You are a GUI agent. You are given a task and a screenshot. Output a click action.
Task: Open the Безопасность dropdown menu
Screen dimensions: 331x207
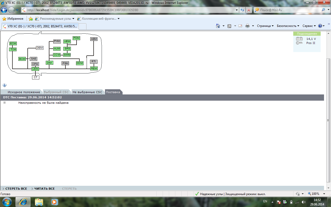[x=288, y=26]
